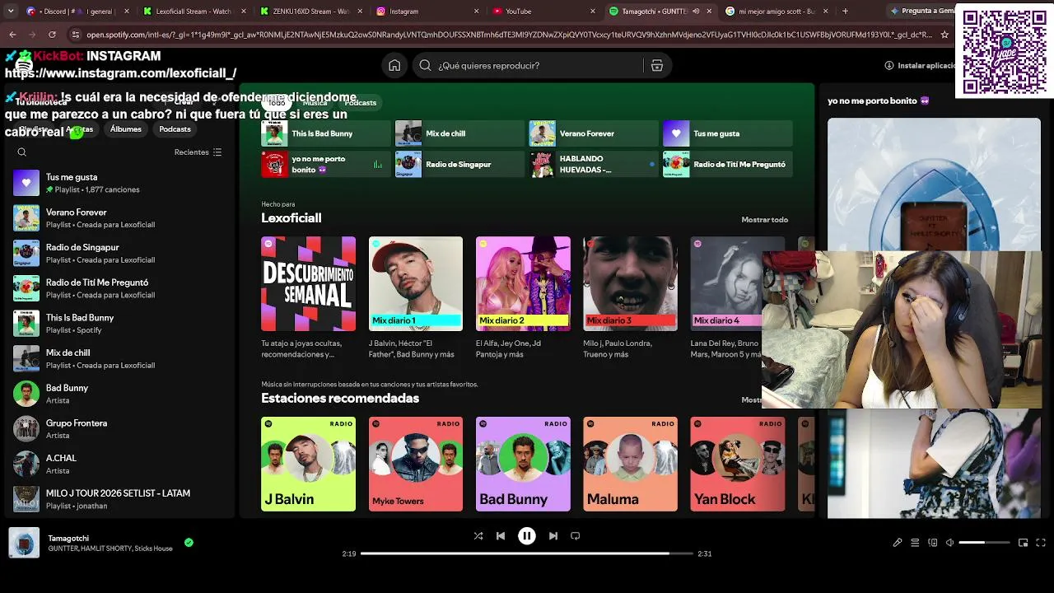
Task: Open the Recientes sort options
Action: [198, 152]
